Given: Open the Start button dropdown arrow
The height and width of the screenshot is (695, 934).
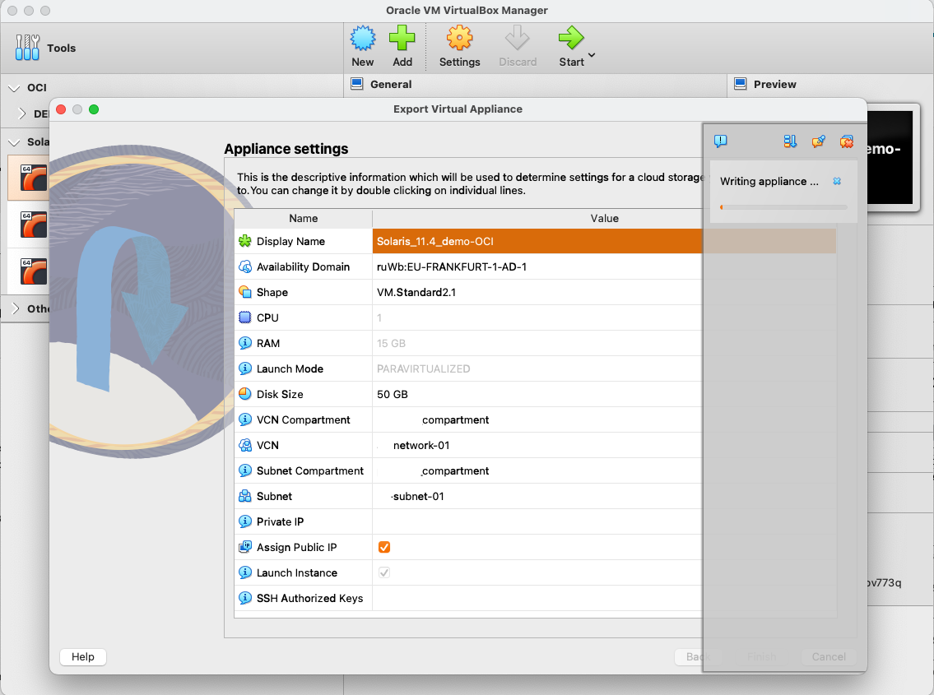Looking at the screenshot, I should (x=592, y=55).
